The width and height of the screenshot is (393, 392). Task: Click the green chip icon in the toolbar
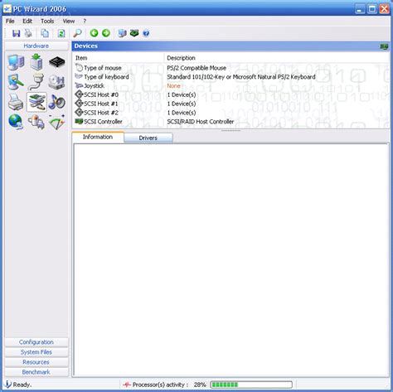(134, 33)
